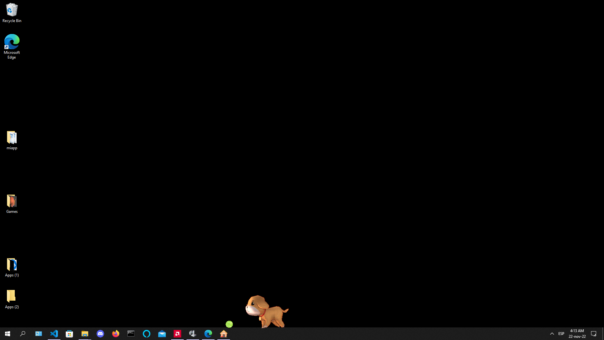Switch the ESP input language indicator
604x340 pixels.
[x=561, y=334]
